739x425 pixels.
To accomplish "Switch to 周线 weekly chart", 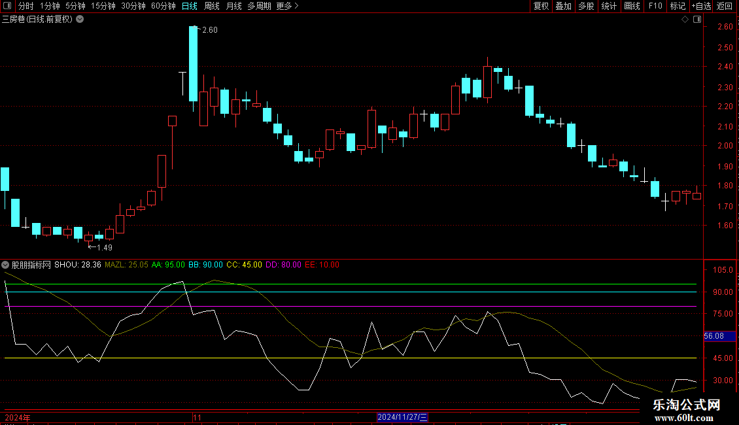I will (212, 6).
